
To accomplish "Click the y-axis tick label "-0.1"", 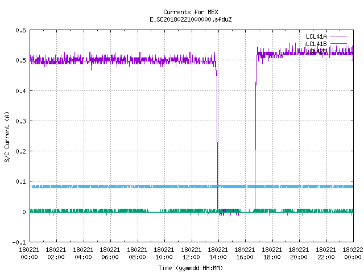I will click(x=19, y=242).
